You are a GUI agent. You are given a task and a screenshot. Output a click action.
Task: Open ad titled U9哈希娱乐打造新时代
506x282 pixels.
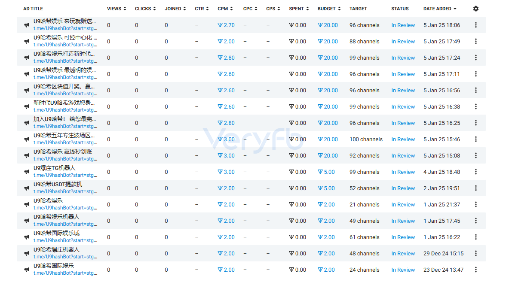click(x=64, y=54)
